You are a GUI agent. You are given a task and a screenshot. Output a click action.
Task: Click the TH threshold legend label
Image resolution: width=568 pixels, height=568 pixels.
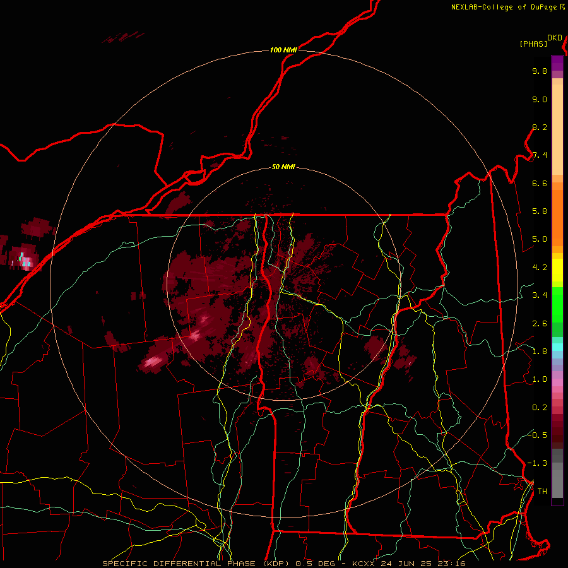point(542,491)
